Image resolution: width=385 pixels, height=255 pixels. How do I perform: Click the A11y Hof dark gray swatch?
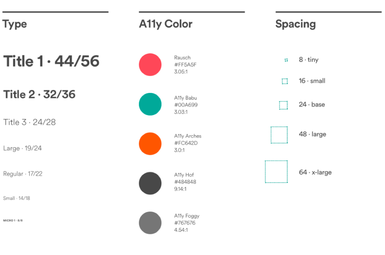pos(150,183)
